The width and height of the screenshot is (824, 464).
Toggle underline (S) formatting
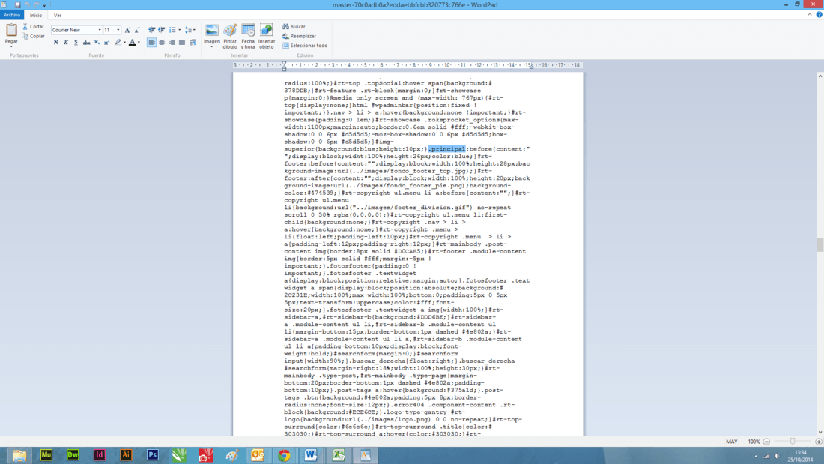[76, 43]
